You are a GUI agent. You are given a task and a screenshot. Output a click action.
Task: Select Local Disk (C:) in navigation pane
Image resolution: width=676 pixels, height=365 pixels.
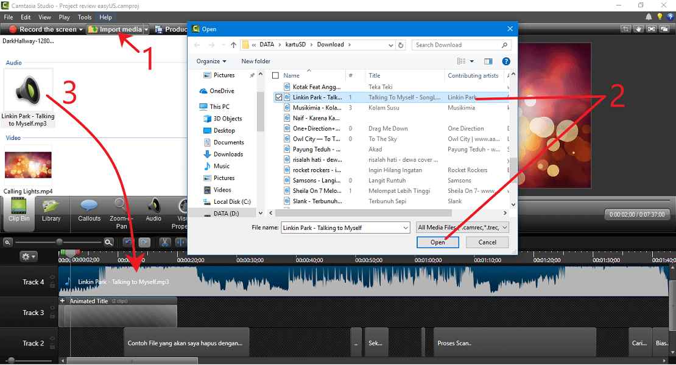pyautogui.click(x=227, y=201)
